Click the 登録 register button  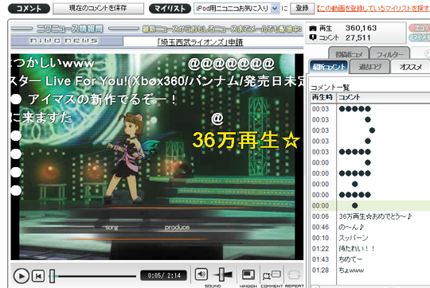pos(303,9)
